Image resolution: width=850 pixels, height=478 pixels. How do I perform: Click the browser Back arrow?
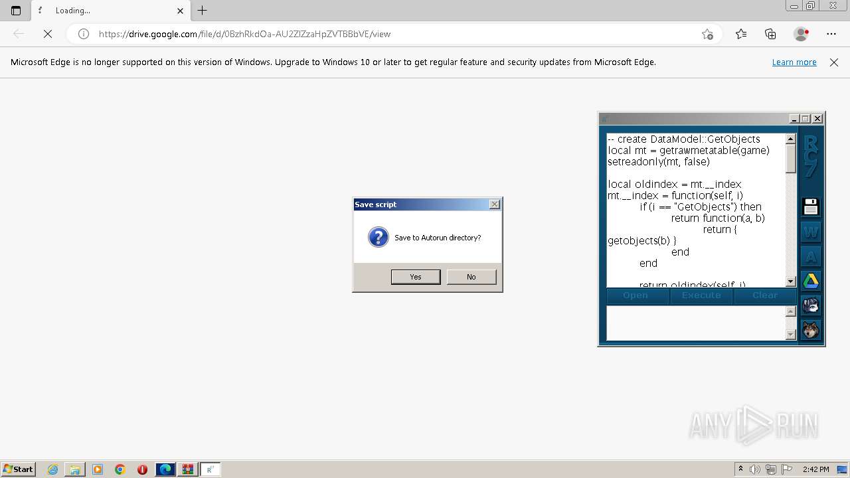tap(19, 34)
